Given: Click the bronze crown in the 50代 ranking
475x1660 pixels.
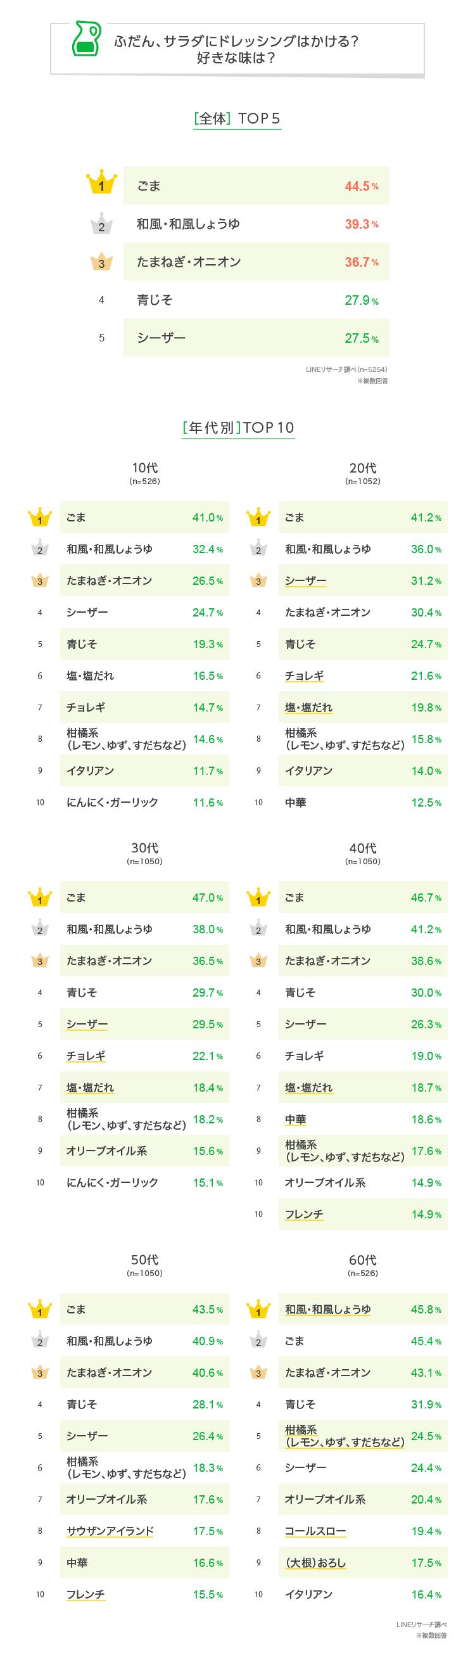Looking at the screenshot, I should (x=40, y=1372).
